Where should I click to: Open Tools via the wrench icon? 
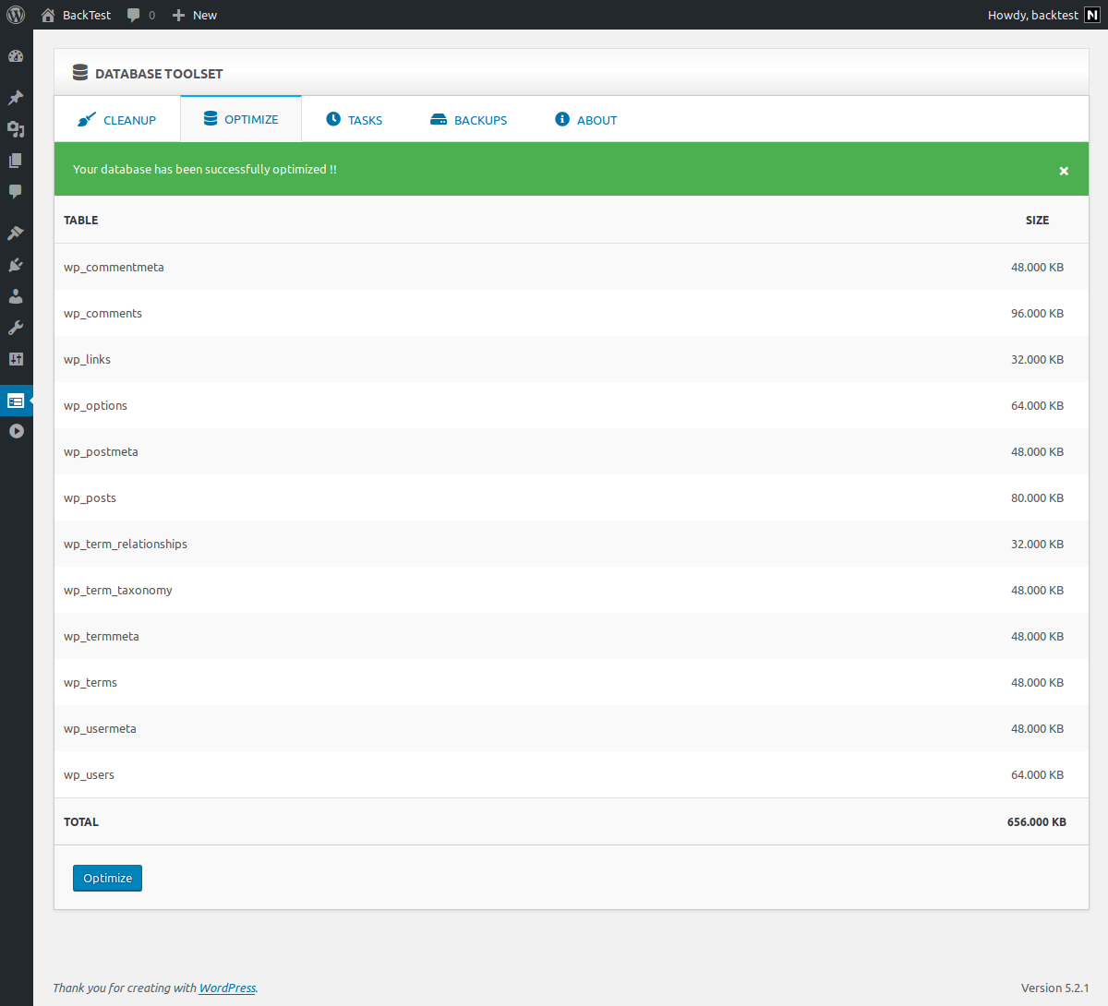(x=16, y=328)
